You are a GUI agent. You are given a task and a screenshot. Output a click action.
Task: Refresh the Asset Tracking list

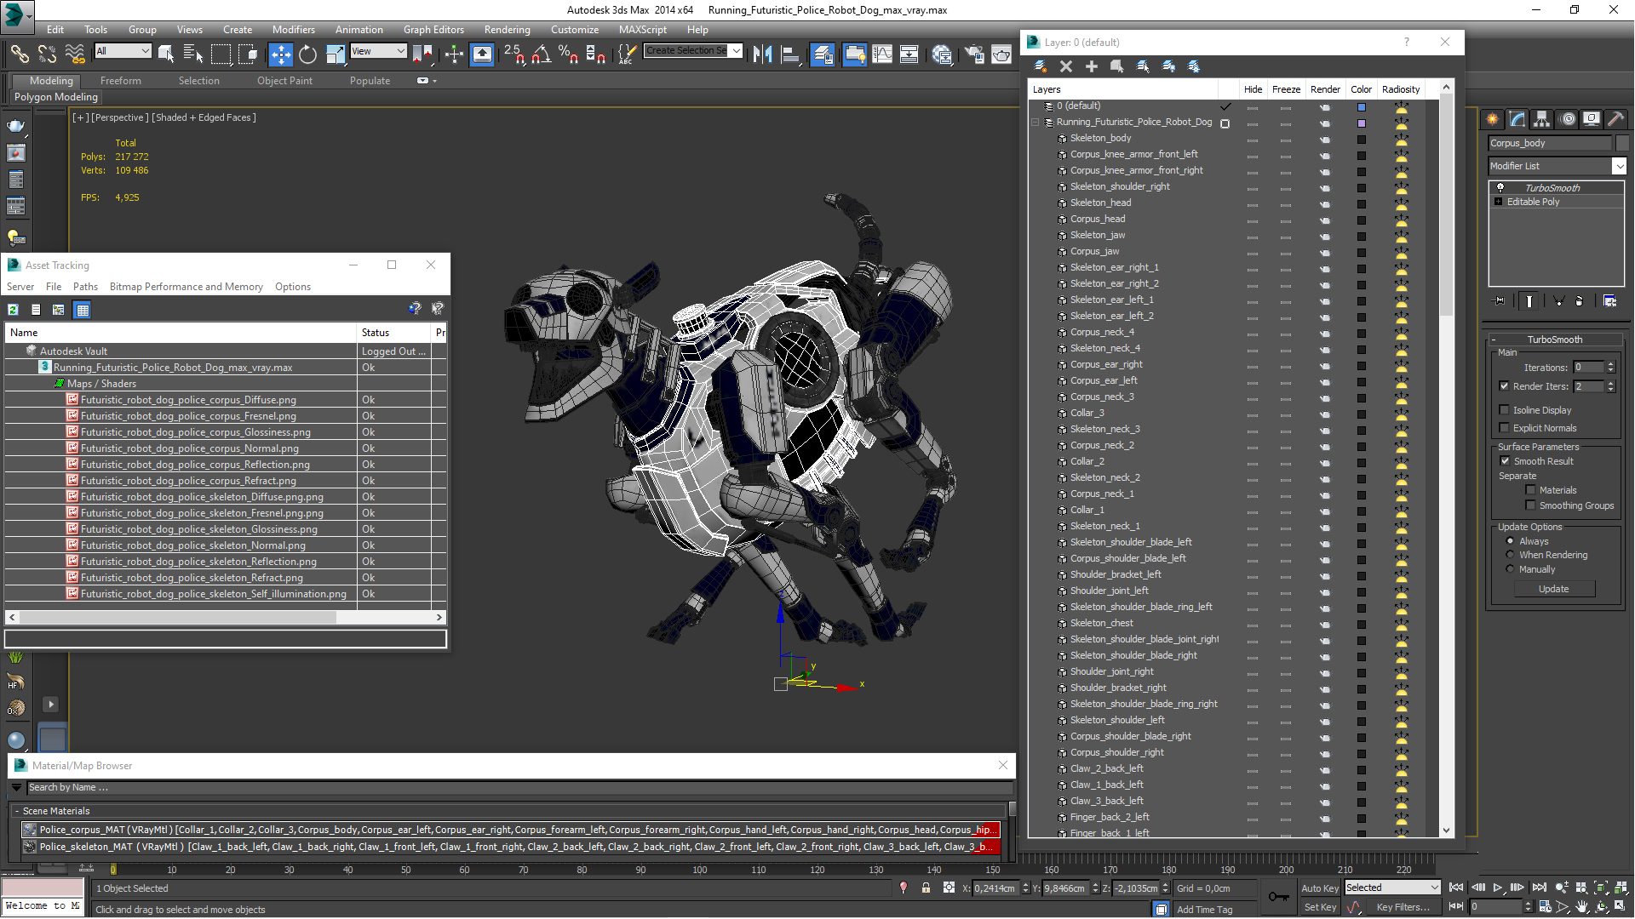[13, 310]
